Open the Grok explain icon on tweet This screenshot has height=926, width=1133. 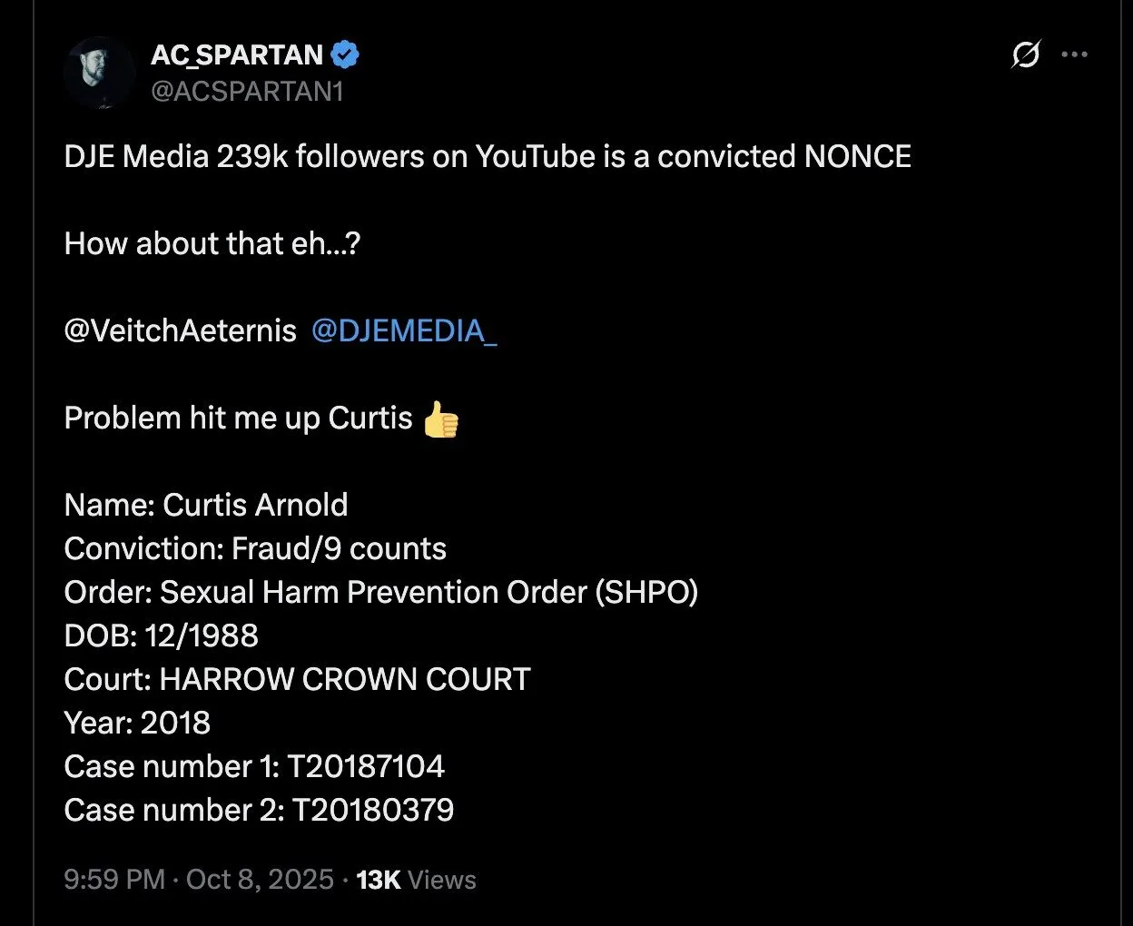point(1025,55)
